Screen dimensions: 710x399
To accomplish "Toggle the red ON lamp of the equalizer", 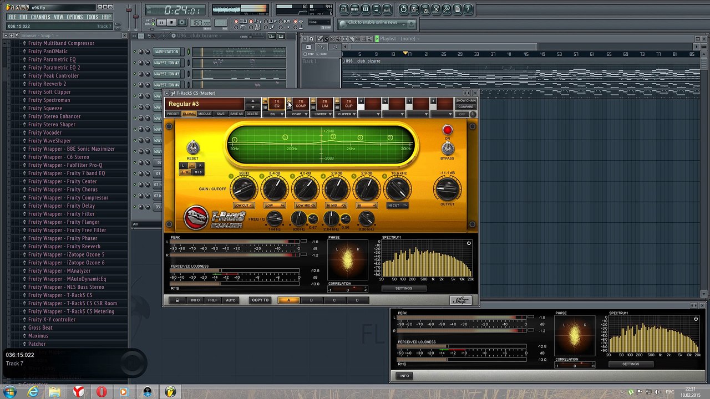I will click(447, 130).
